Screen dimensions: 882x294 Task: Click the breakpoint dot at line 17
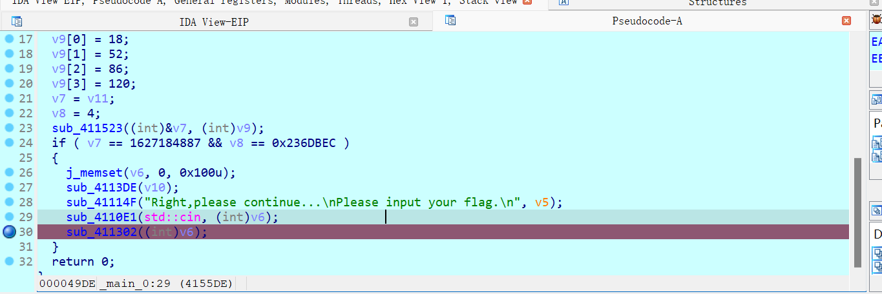pos(9,39)
